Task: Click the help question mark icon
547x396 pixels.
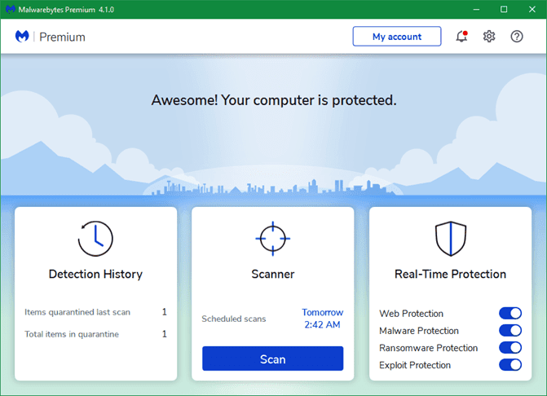Action: tap(517, 36)
